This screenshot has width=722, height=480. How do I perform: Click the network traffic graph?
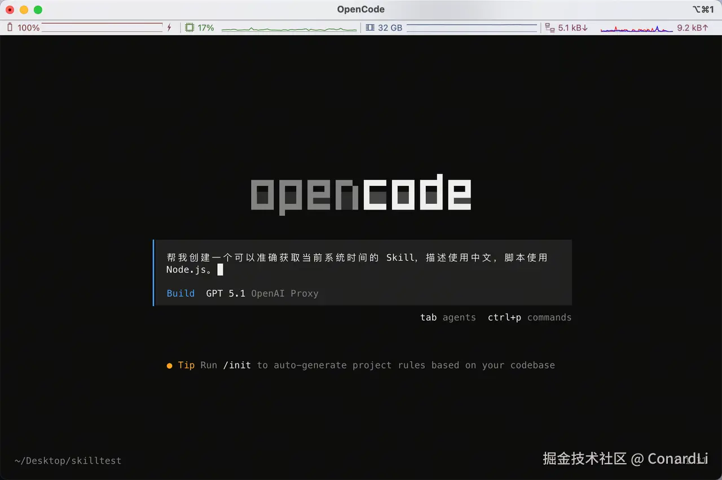pos(636,28)
